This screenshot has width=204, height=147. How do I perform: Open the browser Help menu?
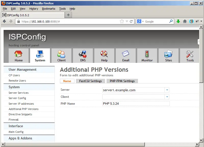(72, 9)
